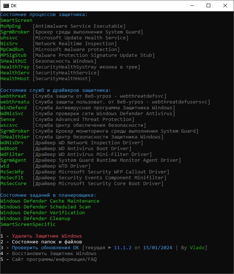Click Windows Defender Cleanup task
The height and width of the screenshot is (274, 234).
(35, 218)
